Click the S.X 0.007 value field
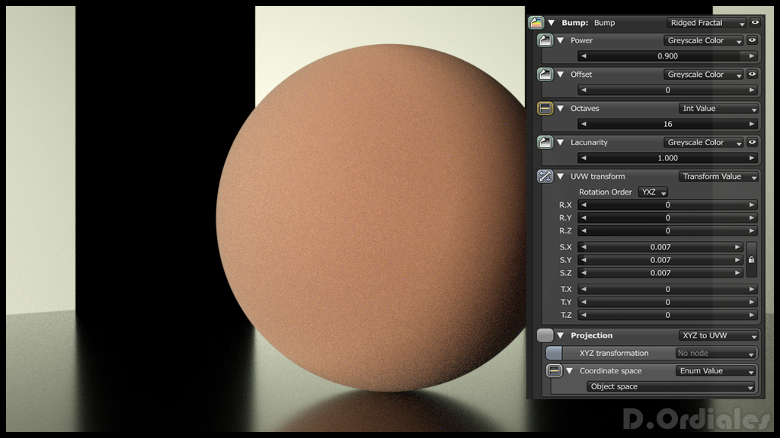The image size is (780, 438). click(x=660, y=247)
